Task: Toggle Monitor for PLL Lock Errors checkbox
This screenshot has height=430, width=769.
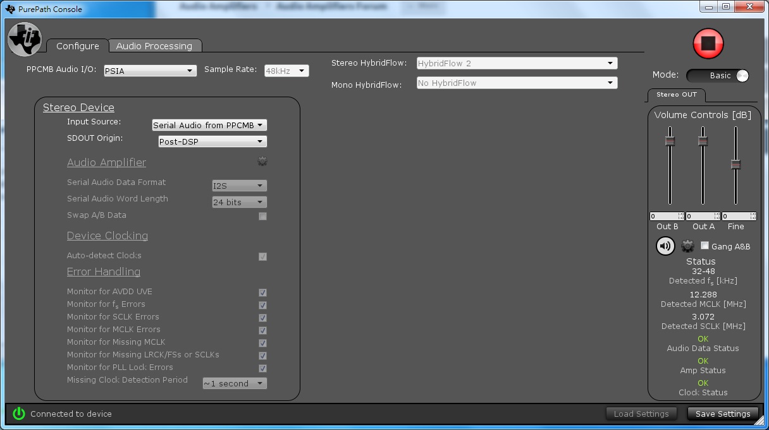Action: coord(262,368)
